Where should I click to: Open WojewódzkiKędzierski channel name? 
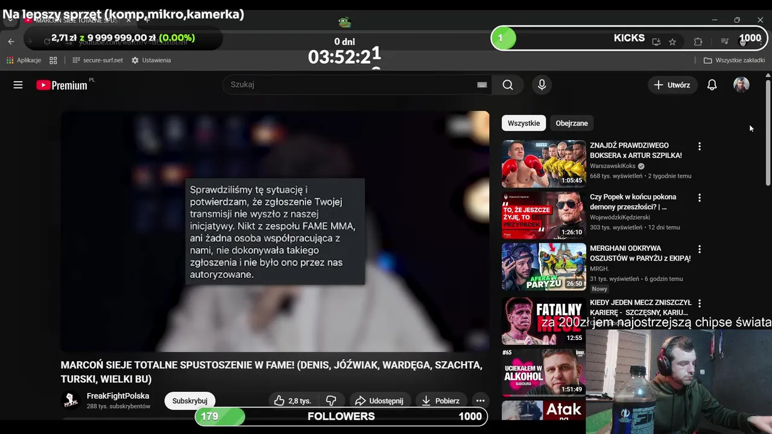620,217
